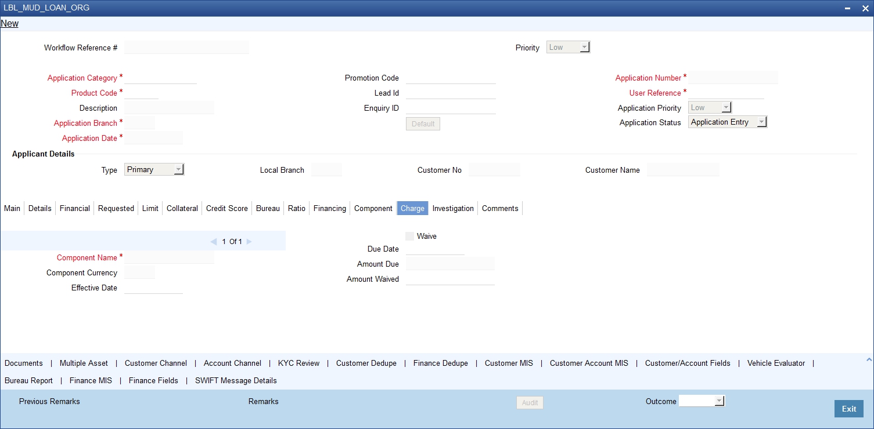This screenshot has width=874, height=429.
Task: Open the KYC Review link
Action: [x=298, y=363]
